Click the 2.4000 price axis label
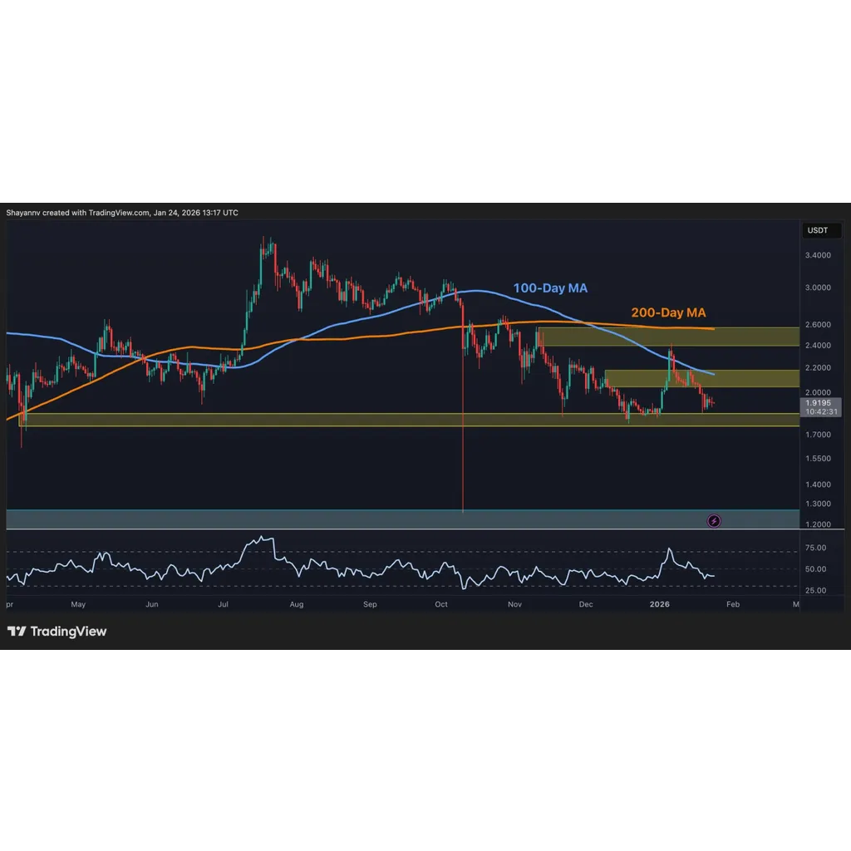Image resolution: width=851 pixels, height=851 pixels. click(818, 345)
